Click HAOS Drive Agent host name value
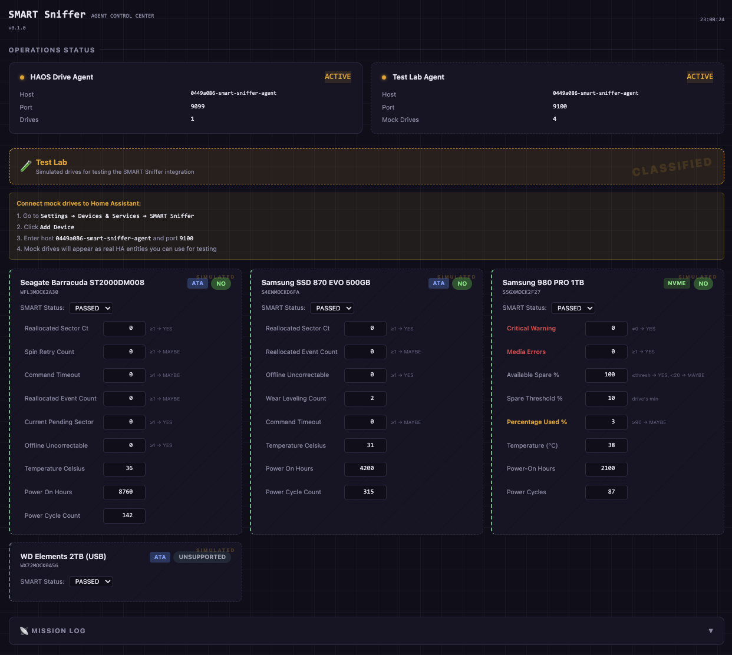This screenshot has height=655, width=732. tap(233, 93)
